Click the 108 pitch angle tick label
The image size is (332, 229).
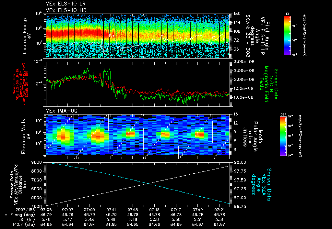(237, 31)
